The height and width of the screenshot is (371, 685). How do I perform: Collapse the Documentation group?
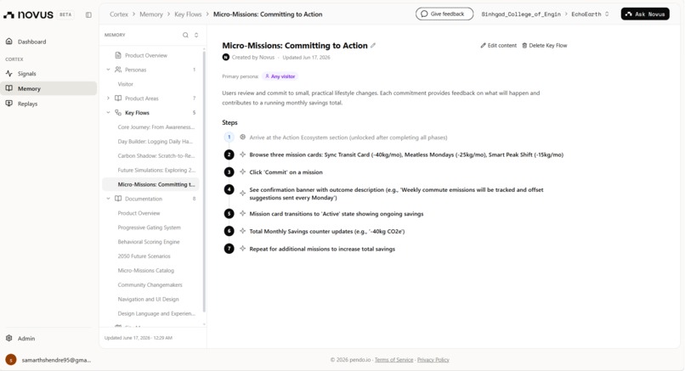coord(108,199)
